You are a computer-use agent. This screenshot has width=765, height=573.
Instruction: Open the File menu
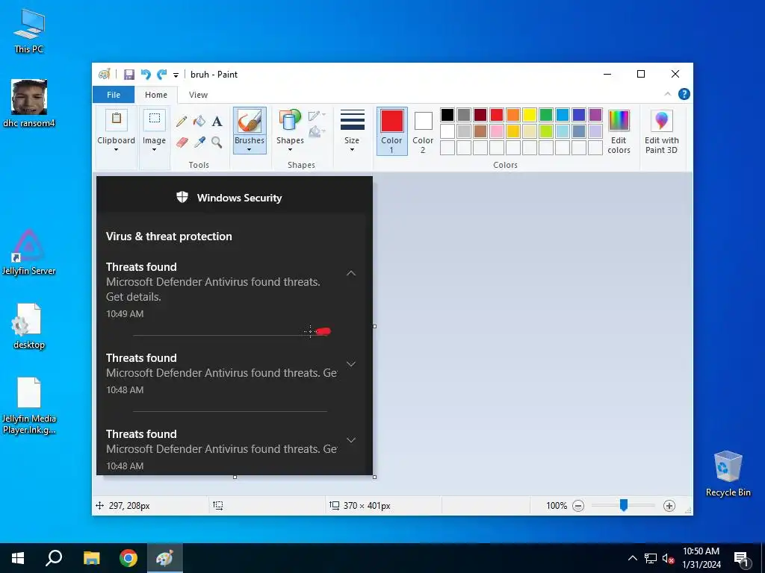(114, 95)
